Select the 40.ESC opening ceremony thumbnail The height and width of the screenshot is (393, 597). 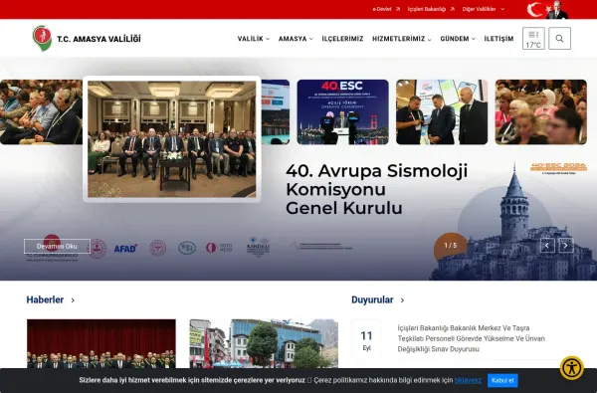(x=342, y=112)
